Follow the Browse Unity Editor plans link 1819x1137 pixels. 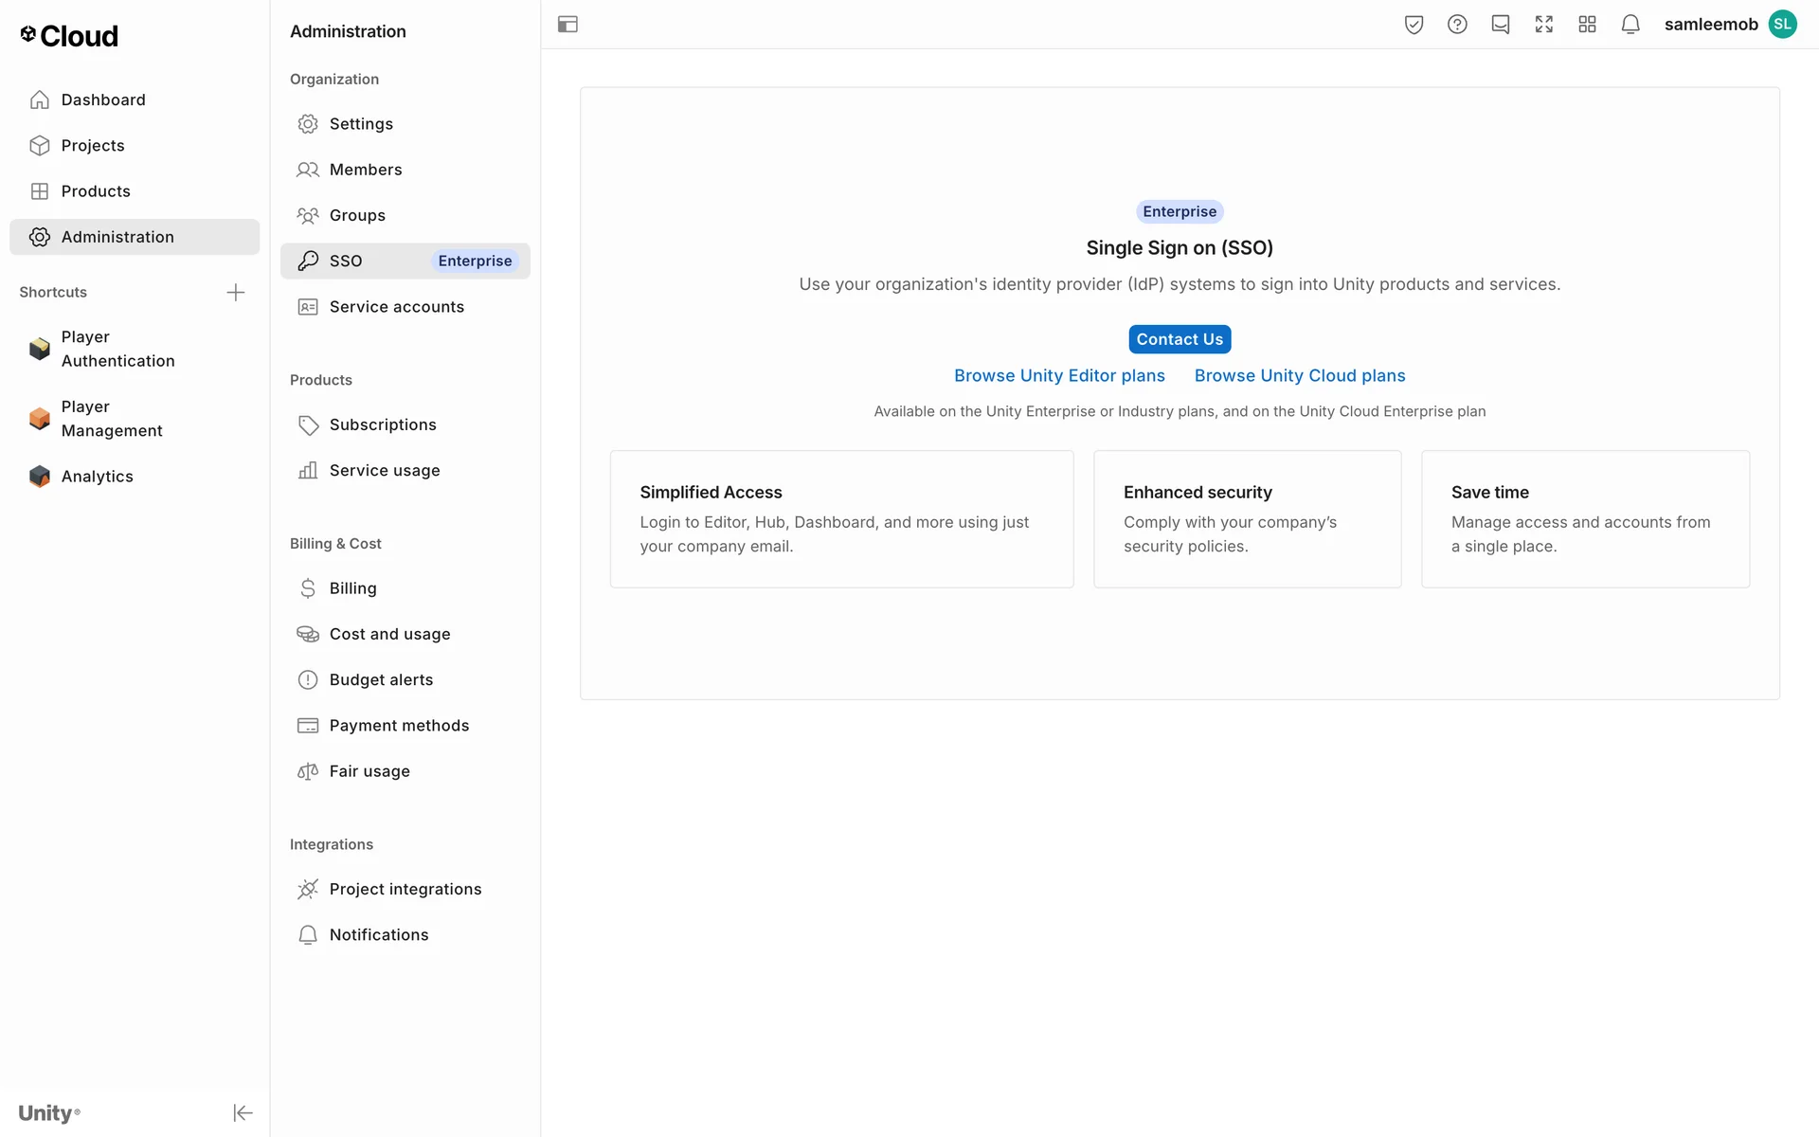click(x=1059, y=375)
